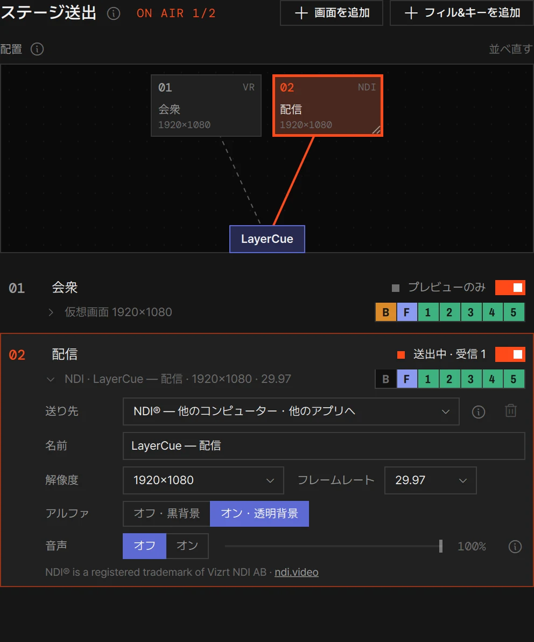Open info icon beside the 送り先 dropdown

tap(479, 411)
